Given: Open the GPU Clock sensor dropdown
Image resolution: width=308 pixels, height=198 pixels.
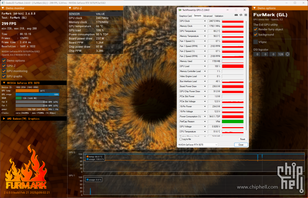Looking at the screenshot, I should click(205, 21).
